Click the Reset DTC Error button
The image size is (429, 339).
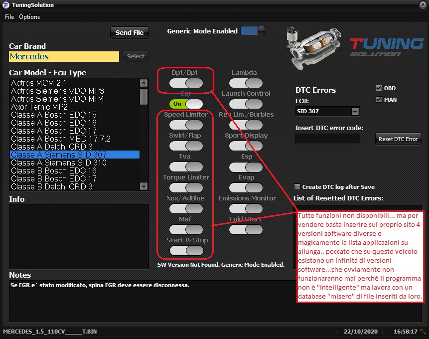click(398, 139)
